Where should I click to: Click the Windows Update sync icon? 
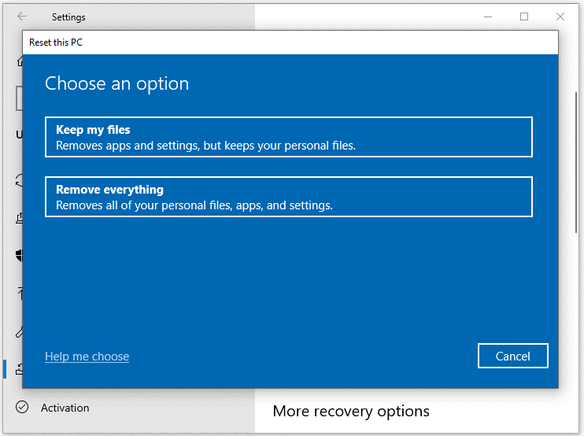tap(19, 180)
